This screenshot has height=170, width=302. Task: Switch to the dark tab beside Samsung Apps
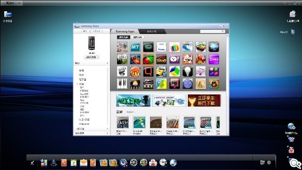[152, 32]
